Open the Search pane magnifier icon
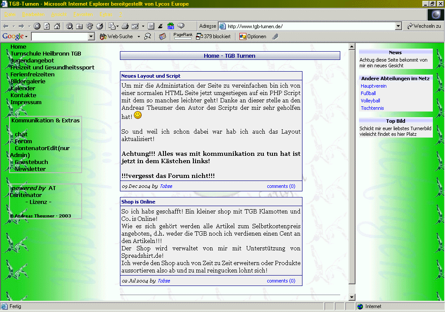This screenshot has width=445, height=312. coord(70,26)
